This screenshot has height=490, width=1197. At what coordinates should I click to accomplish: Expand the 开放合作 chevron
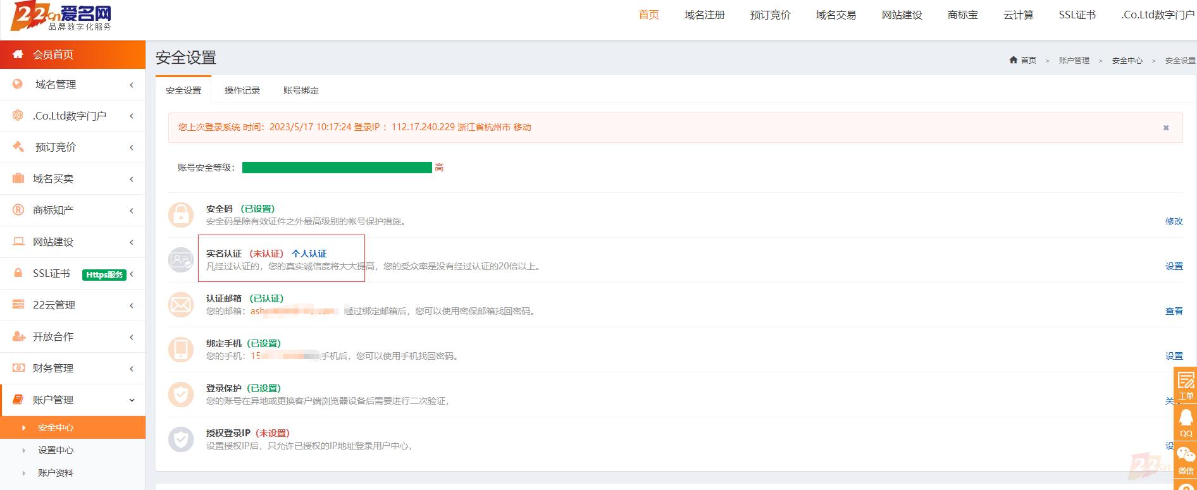[132, 337]
